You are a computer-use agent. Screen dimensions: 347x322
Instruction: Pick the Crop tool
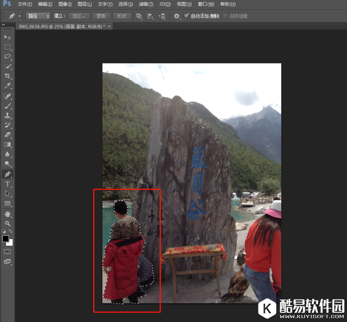coord(8,76)
